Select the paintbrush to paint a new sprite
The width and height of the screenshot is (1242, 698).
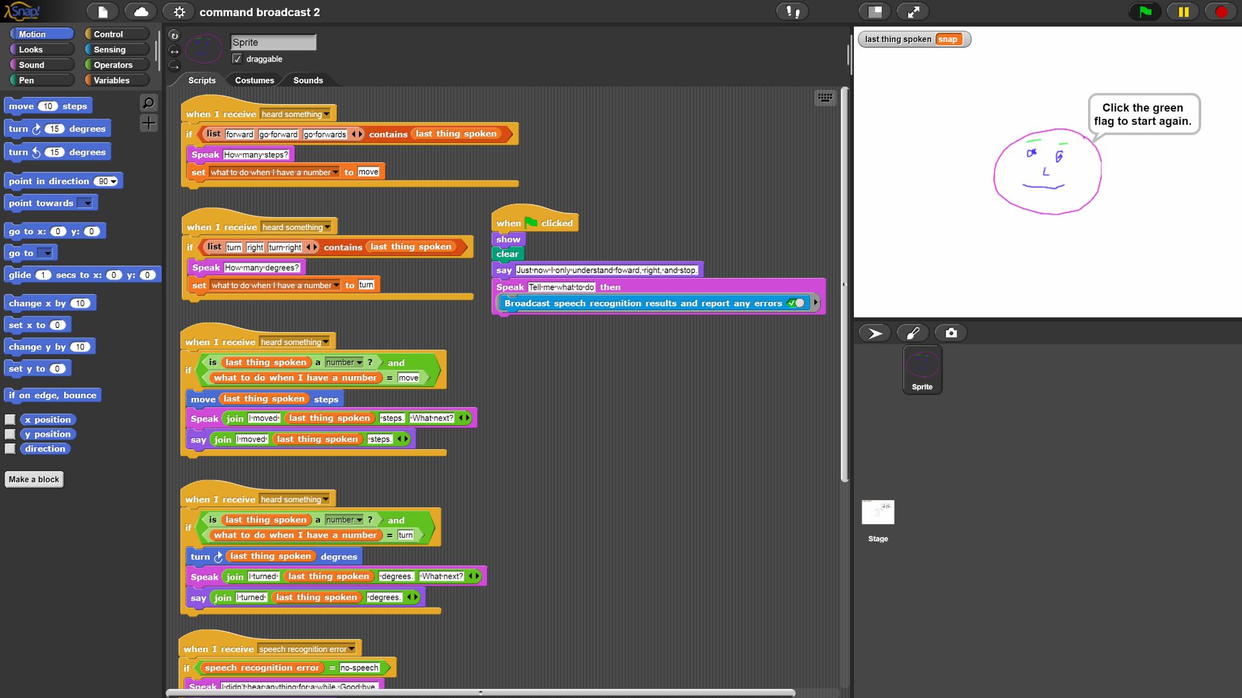[x=913, y=333]
